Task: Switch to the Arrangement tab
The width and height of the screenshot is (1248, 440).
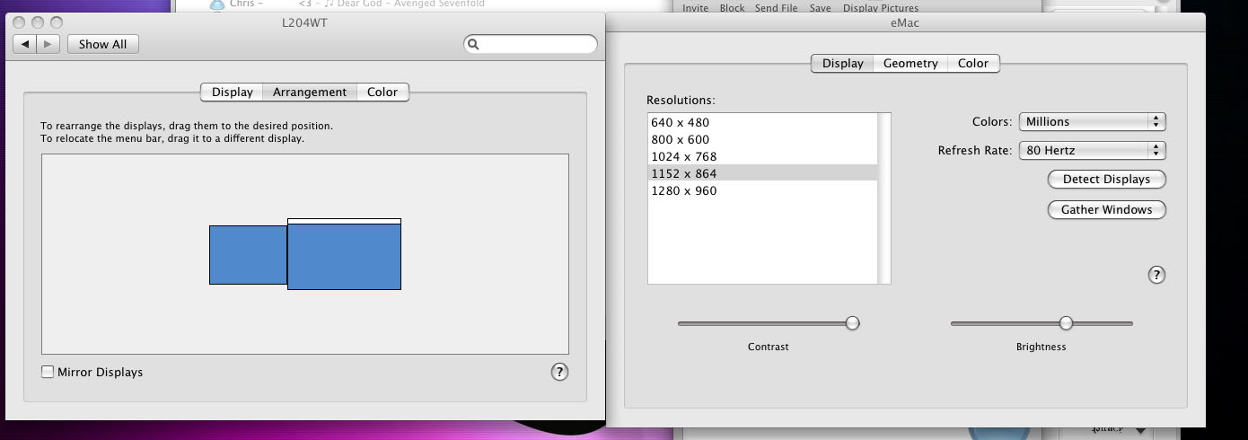Action: pos(310,92)
